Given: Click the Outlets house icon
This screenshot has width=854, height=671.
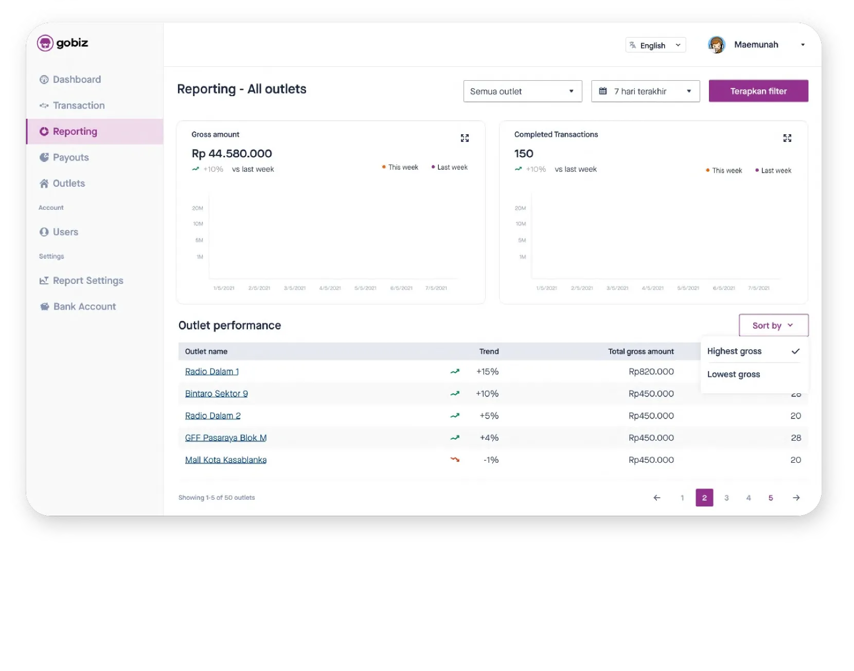Looking at the screenshot, I should [44, 184].
